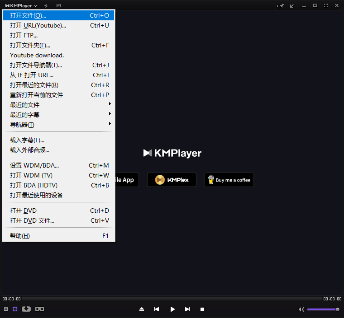Start playback with the Play button

[172, 309]
